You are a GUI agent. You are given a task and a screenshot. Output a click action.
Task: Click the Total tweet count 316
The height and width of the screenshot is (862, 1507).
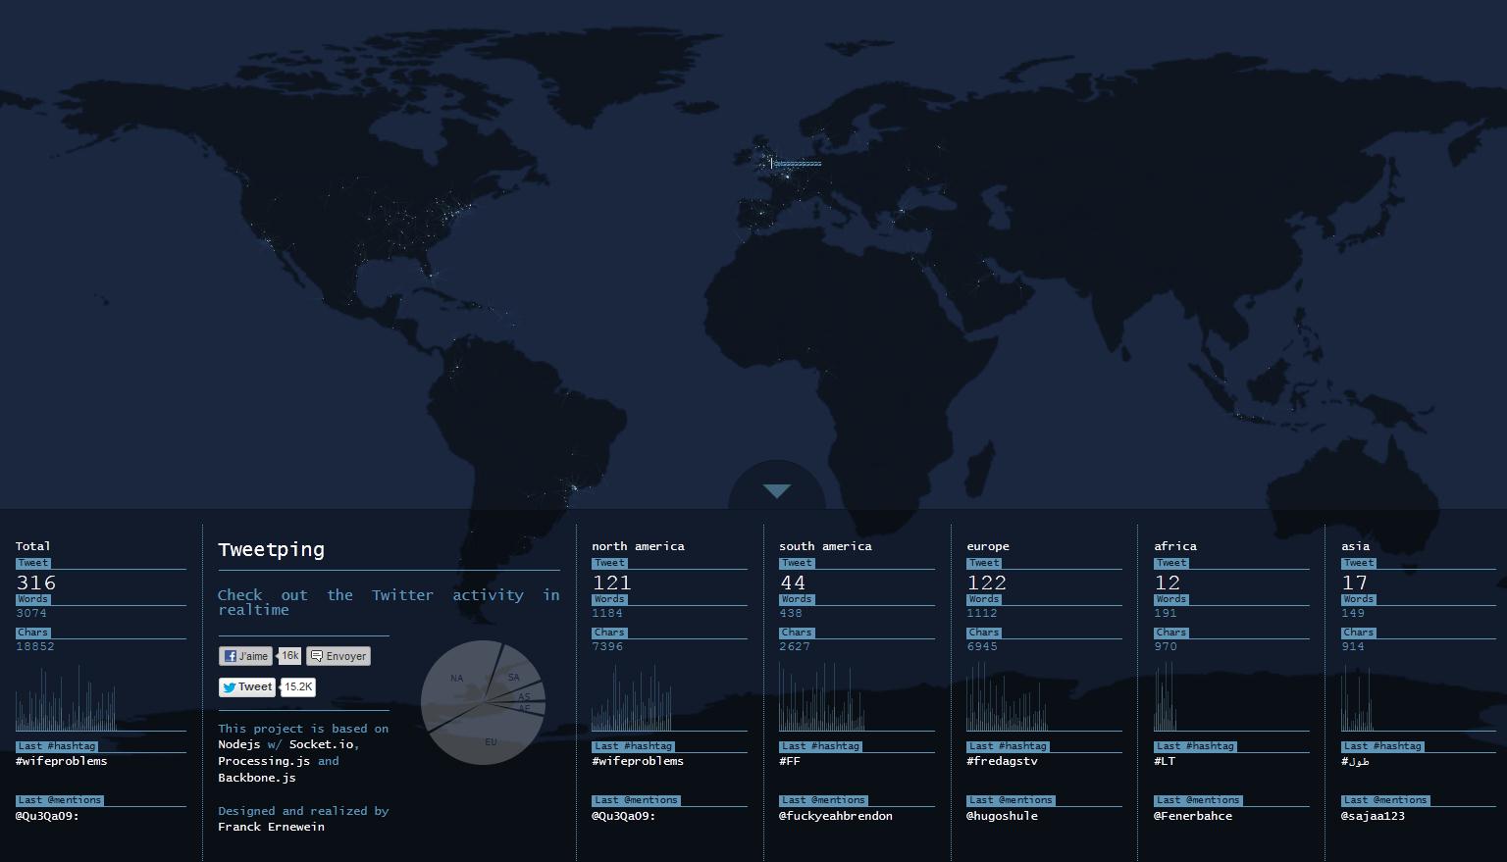36,583
